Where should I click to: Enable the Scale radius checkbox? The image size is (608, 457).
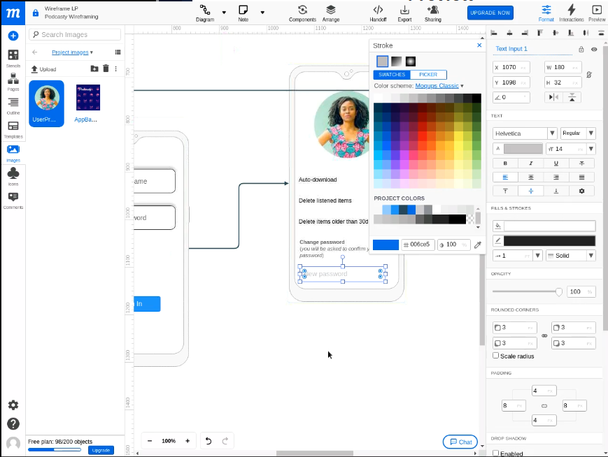tap(495, 356)
